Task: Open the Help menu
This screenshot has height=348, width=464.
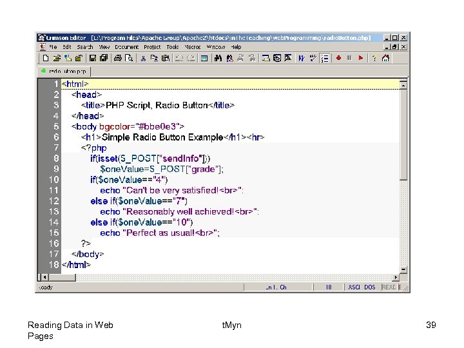Action: tap(236, 47)
